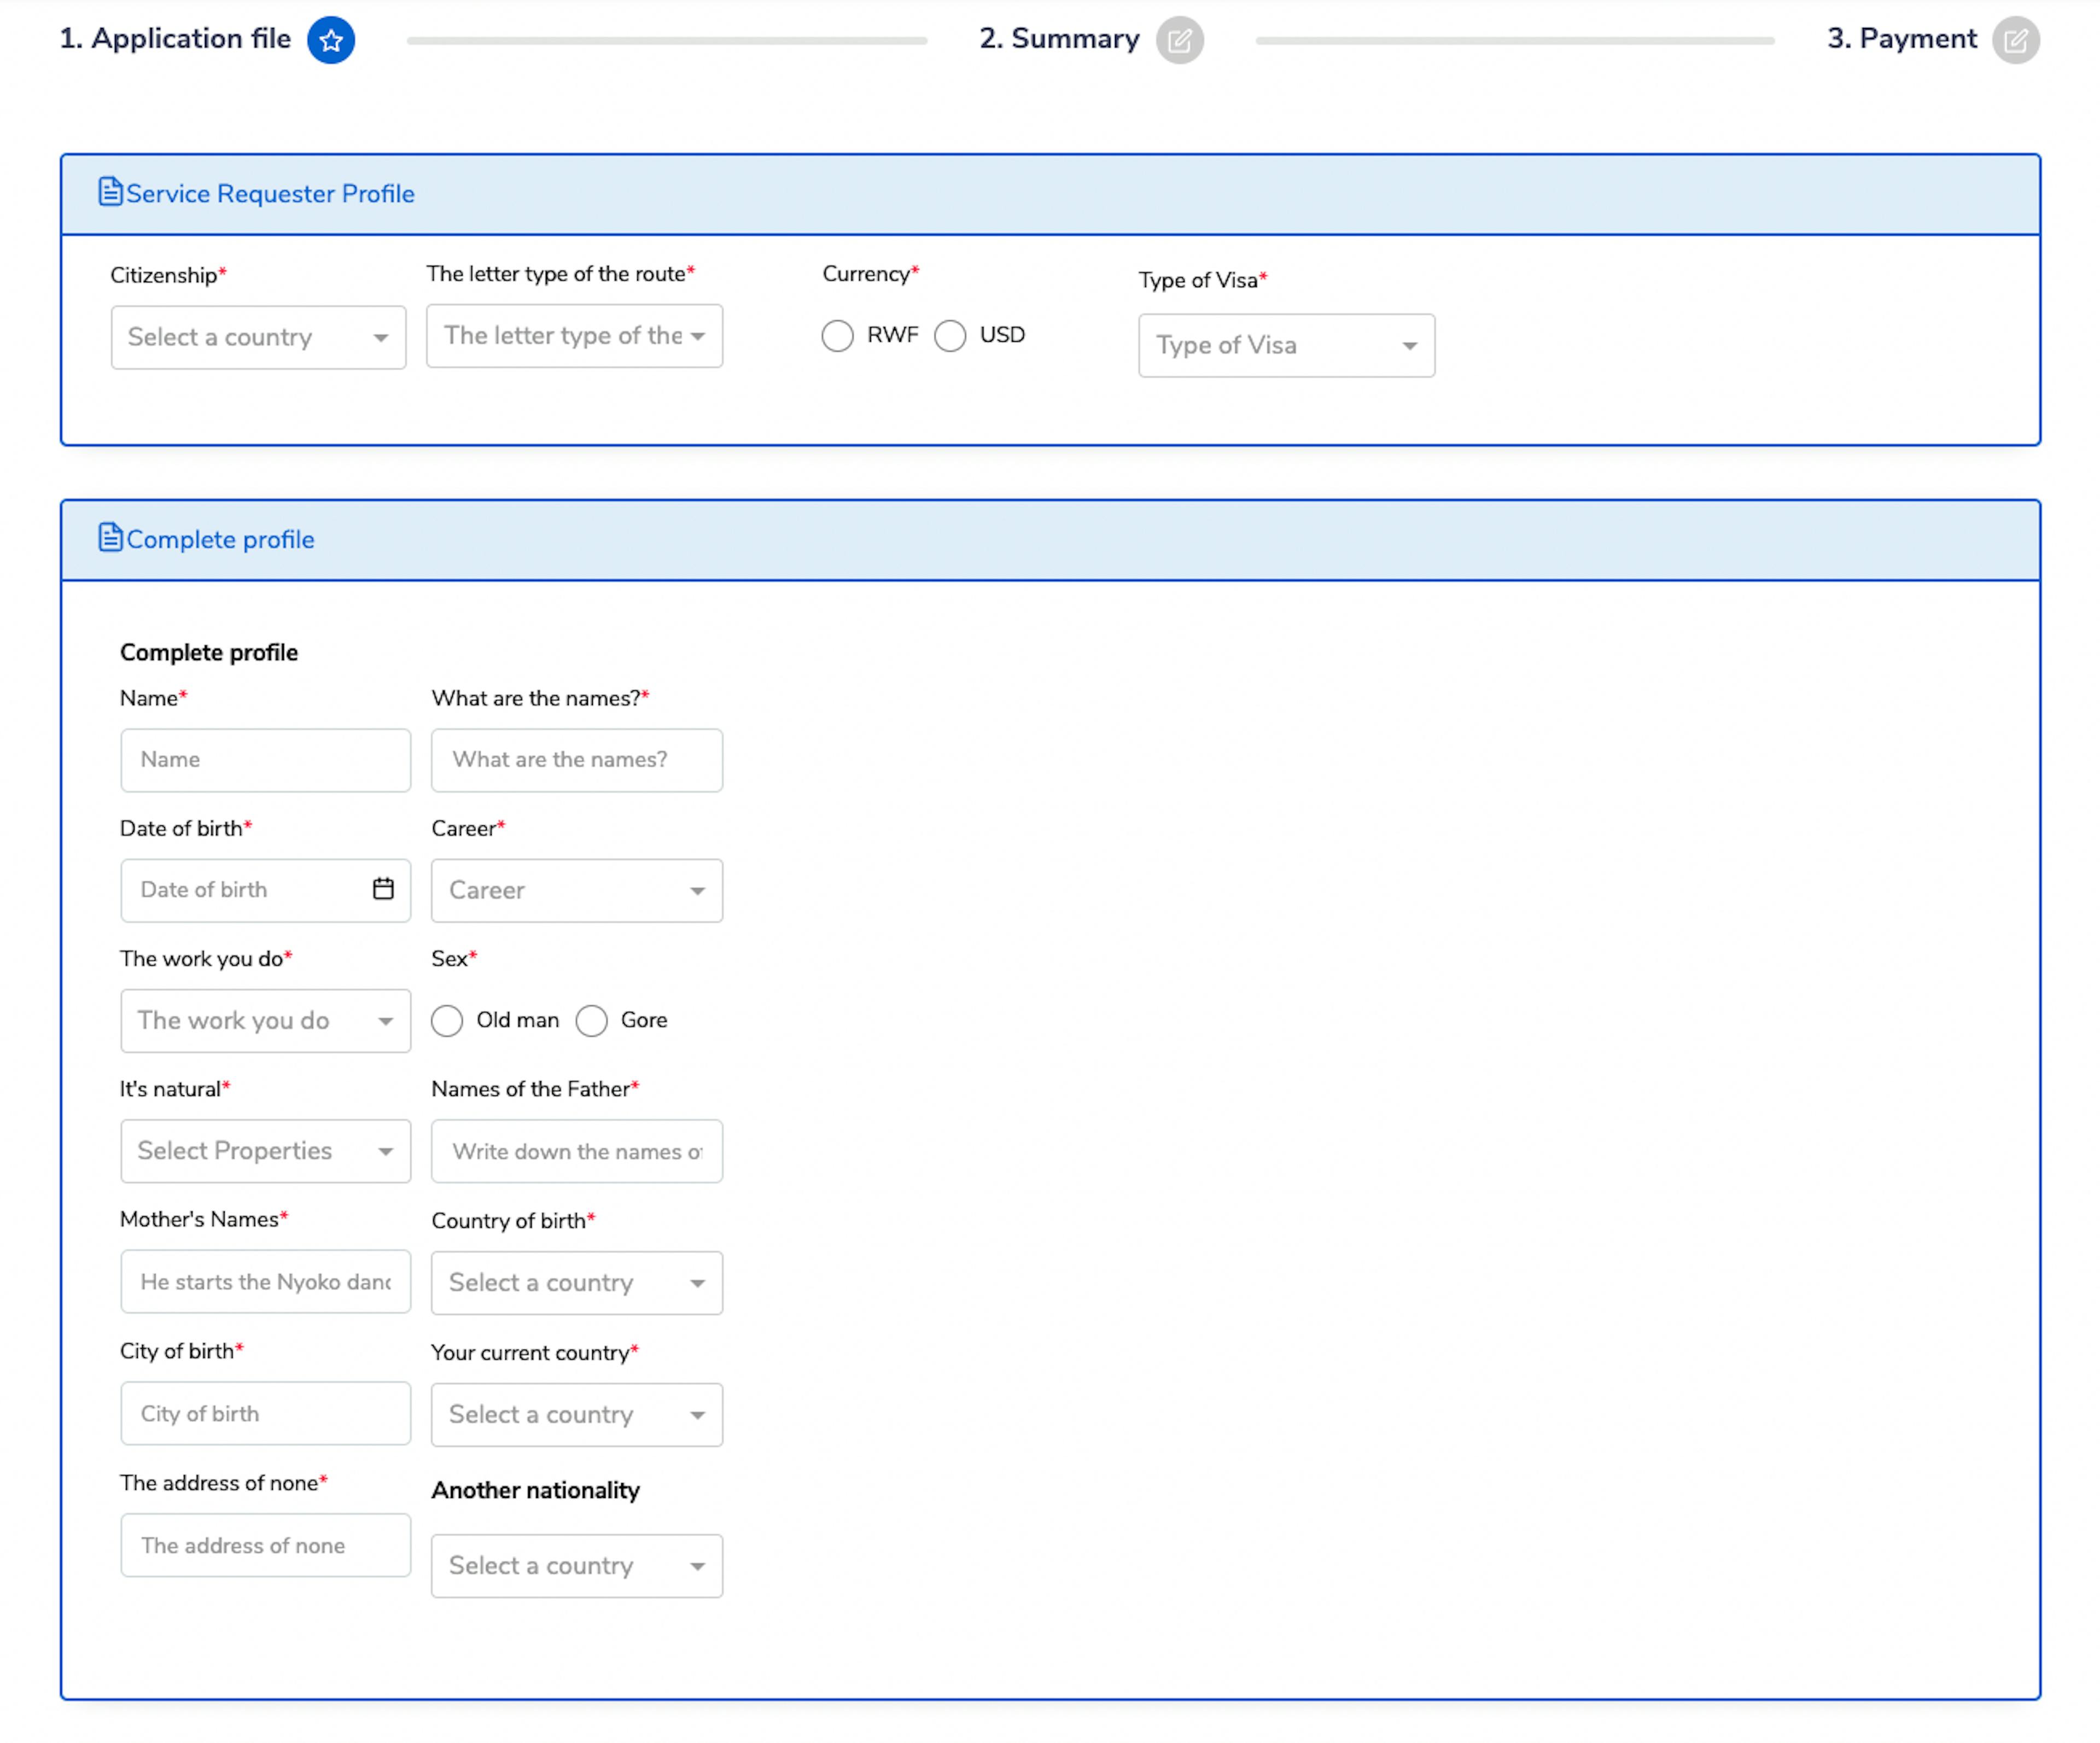
Task: Focus the Names of the Father field
Action: [577, 1151]
